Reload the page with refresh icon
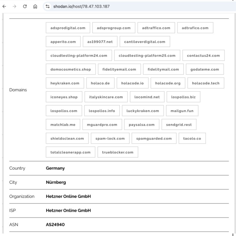This screenshot has width=236, height=236. tap(25, 6)
